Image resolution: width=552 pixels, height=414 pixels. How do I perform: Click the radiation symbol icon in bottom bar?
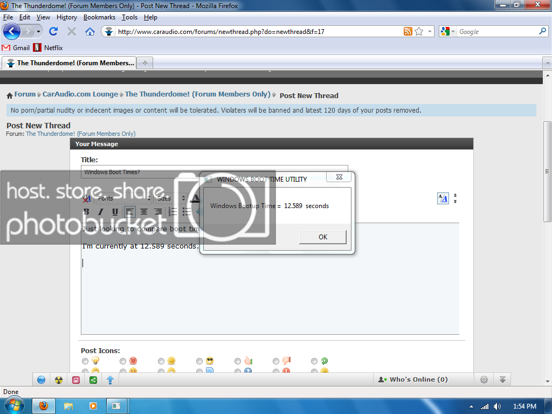click(58, 379)
